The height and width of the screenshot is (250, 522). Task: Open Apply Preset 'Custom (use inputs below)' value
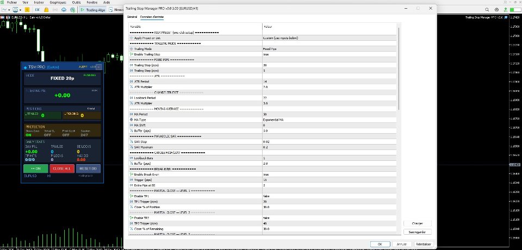[330, 38]
